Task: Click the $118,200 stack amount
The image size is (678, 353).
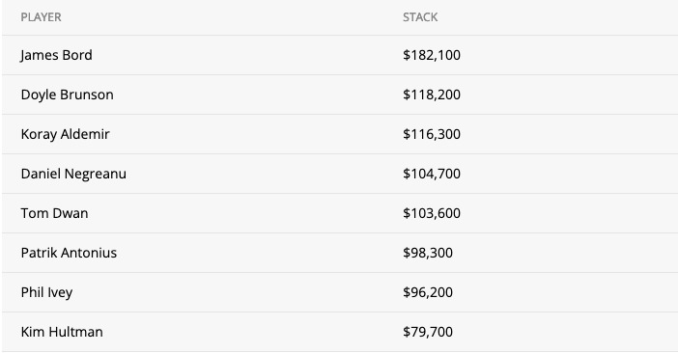Action: tap(432, 95)
